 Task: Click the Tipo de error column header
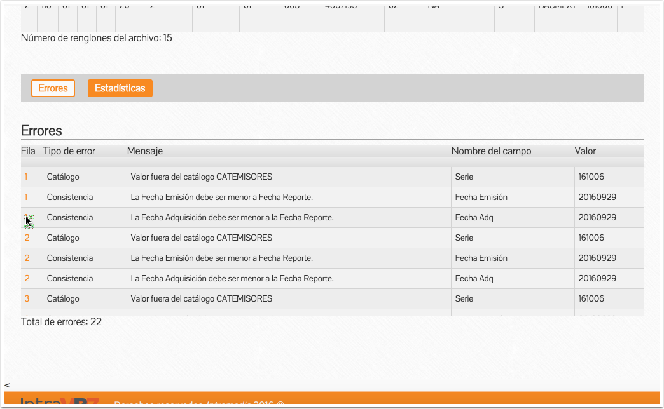tap(69, 151)
